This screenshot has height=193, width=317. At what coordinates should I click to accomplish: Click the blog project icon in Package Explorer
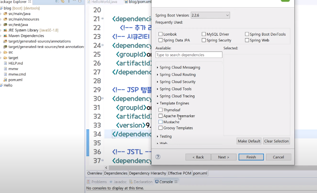pyautogui.click(x=1, y=8)
